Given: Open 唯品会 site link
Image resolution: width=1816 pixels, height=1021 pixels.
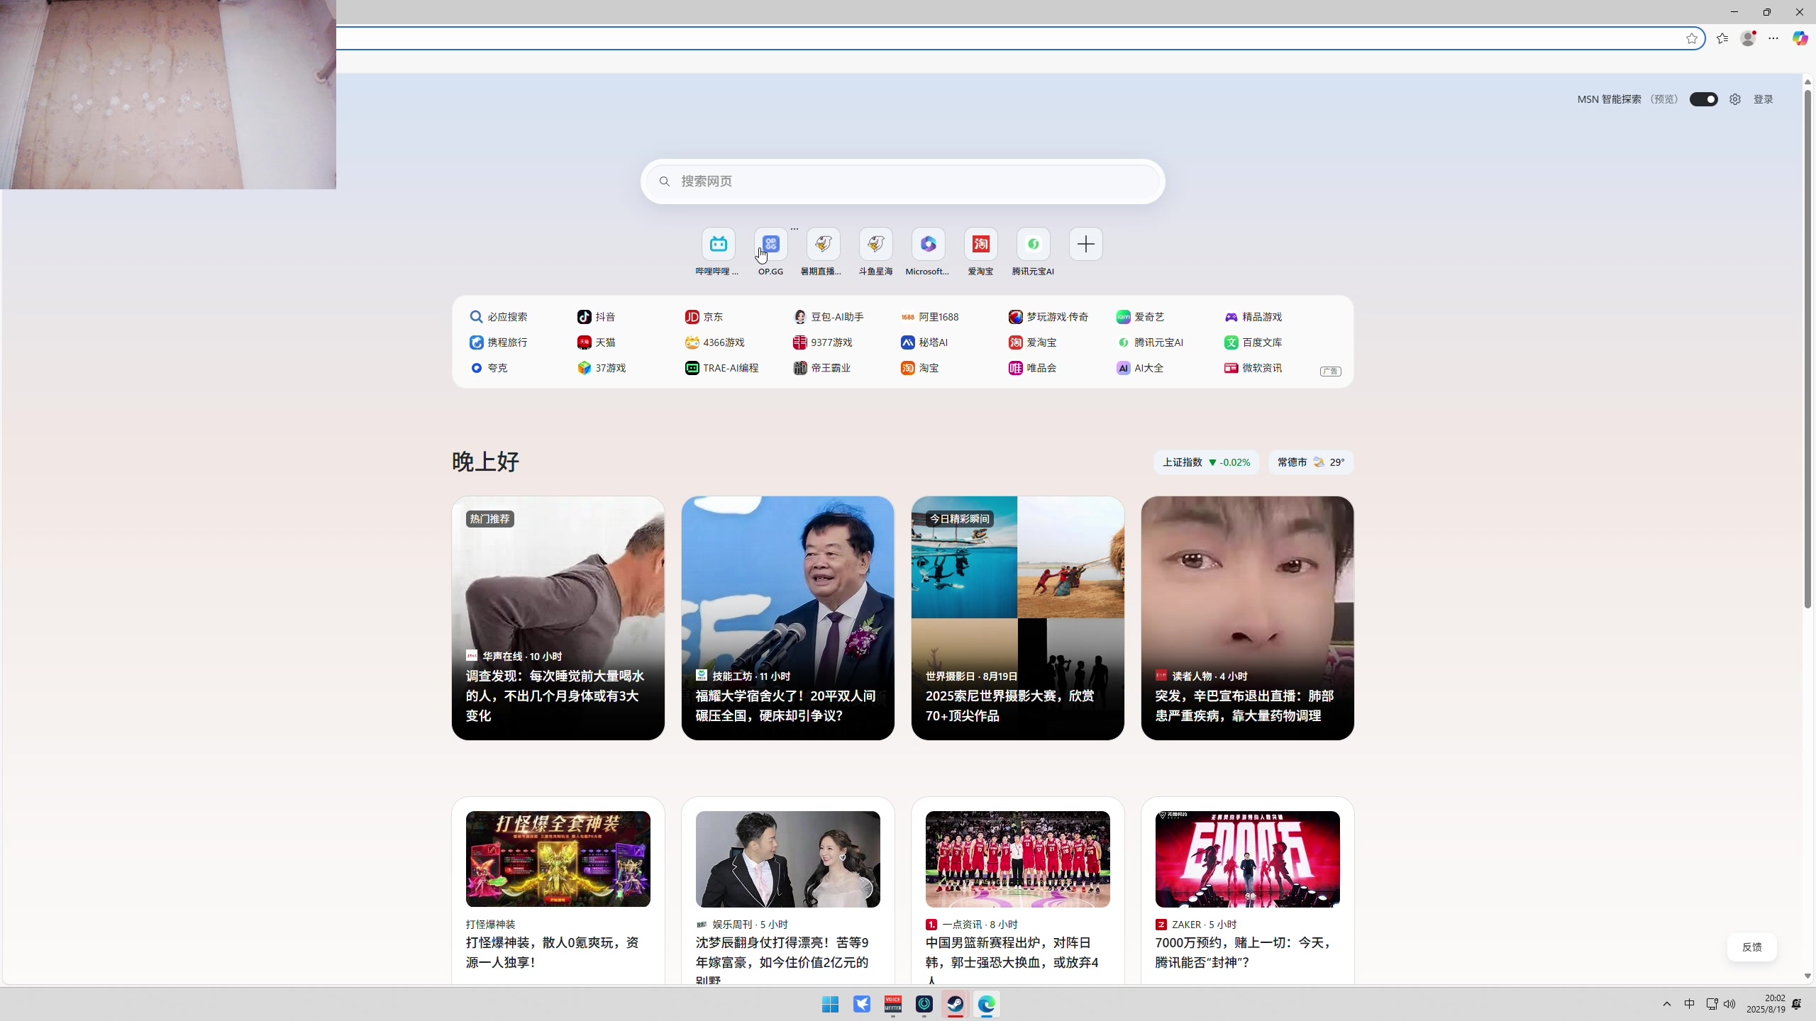Looking at the screenshot, I should [1032, 368].
